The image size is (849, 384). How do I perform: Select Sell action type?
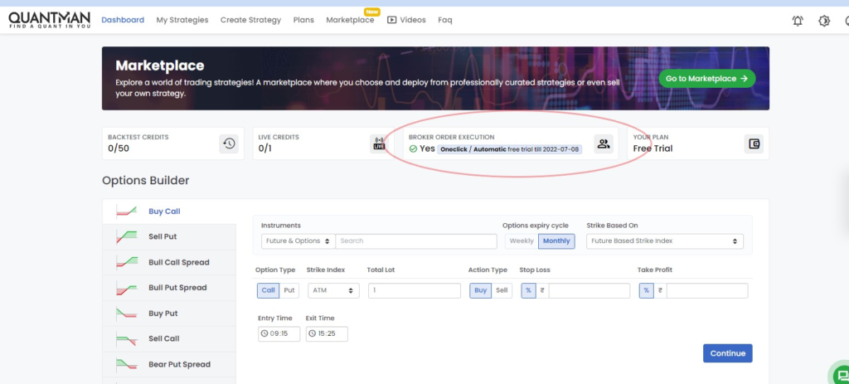coord(502,290)
